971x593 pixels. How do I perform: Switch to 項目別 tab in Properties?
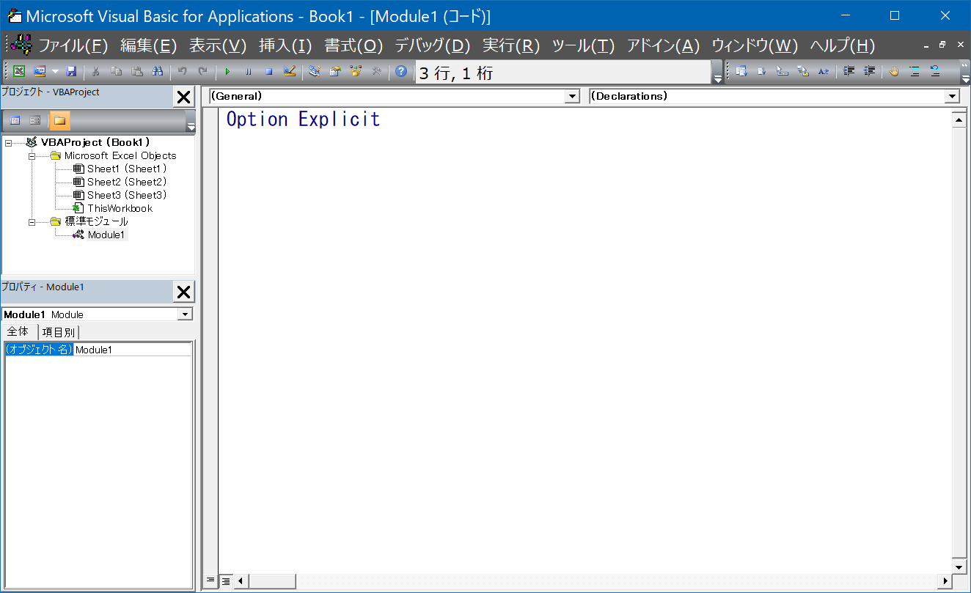pos(58,332)
